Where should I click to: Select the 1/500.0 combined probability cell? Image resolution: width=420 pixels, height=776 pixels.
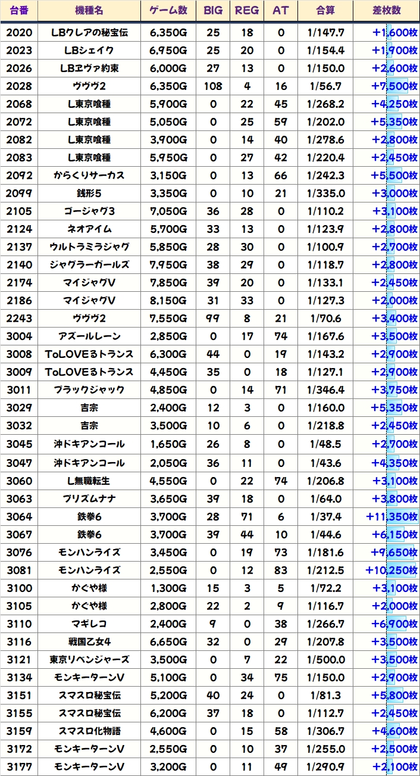(x=325, y=660)
